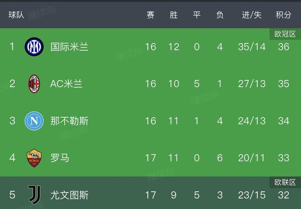The height and width of the screenshot is (209, 301).
Task: Click the 赛 column header
Action: pyautogui.click(x=150, y=15)
